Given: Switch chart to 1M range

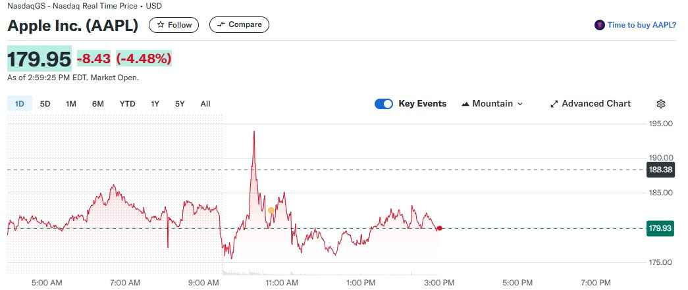Looking at the screenshot, I should tap(71, 104).
